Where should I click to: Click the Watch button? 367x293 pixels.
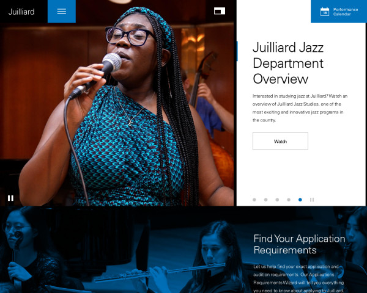click(x=280, y=141)
